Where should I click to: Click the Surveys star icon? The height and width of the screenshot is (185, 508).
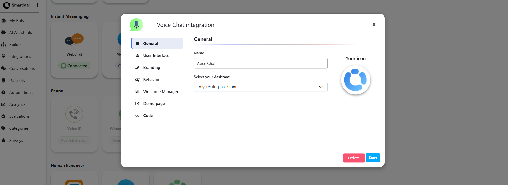click(x=3, y=140)
